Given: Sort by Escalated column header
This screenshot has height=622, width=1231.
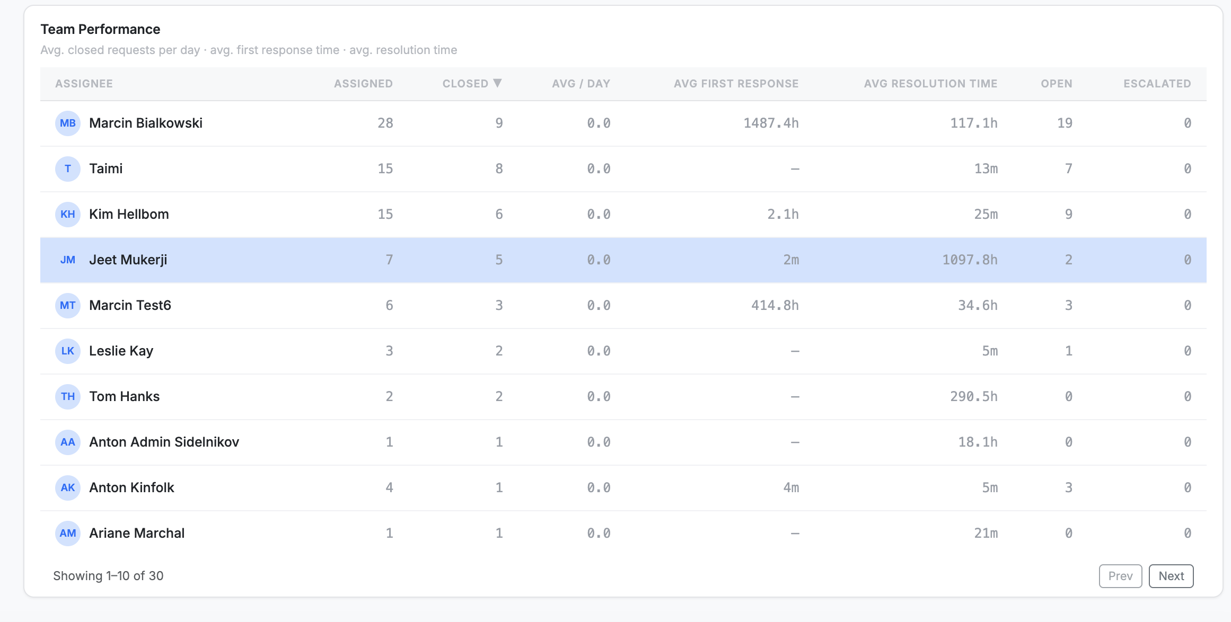Looking at the screenshot, I should click(1157, 84).
